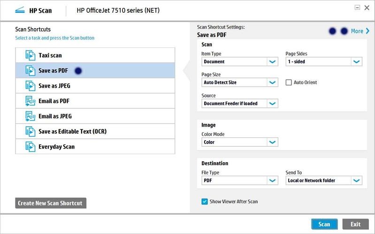
Task: Expand the Color Mode dropdown
Action: point(240,142)
